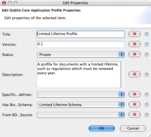Open help icon beside Status row
The height and width of the screenshot is (137, 151).
coord(147,55)
